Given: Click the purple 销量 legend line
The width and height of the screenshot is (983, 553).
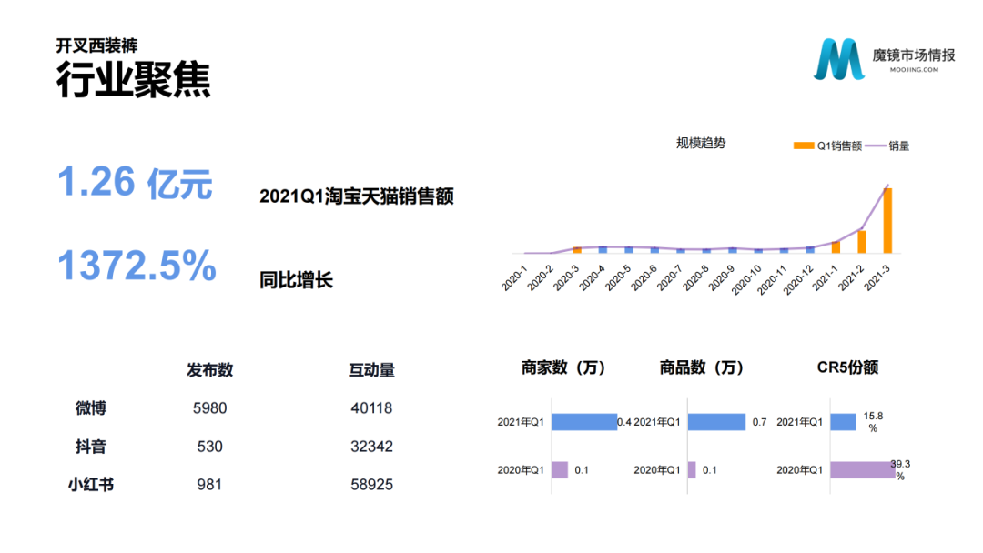Looking at the screenshot, I should click(x=875, y=146).
